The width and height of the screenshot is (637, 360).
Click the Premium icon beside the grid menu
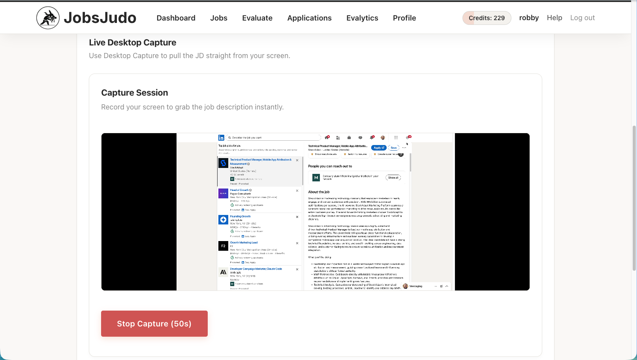[x=408, y=138]
